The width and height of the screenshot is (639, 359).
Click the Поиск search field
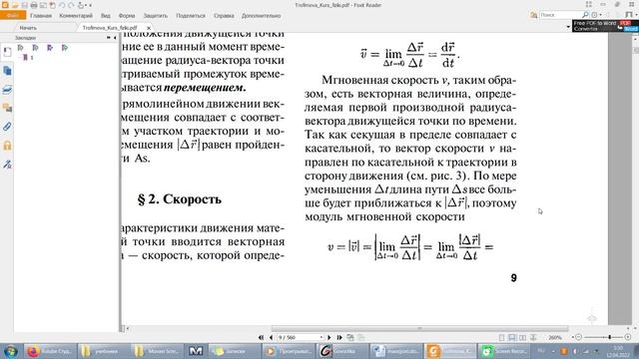(560, 15)
